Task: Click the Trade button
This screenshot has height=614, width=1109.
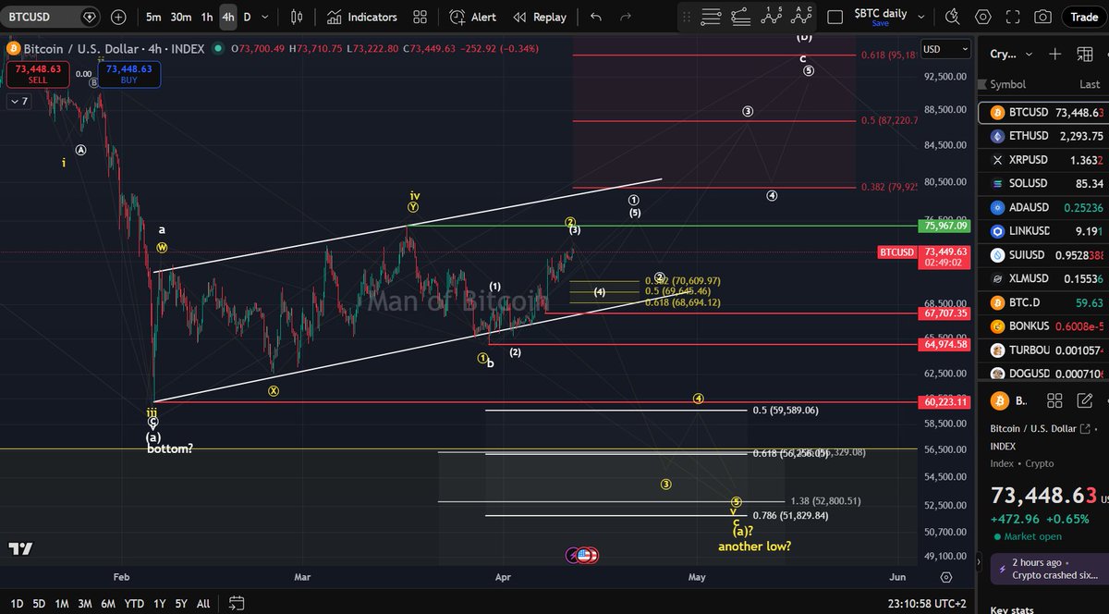Action: click(x=1083, y=17)
